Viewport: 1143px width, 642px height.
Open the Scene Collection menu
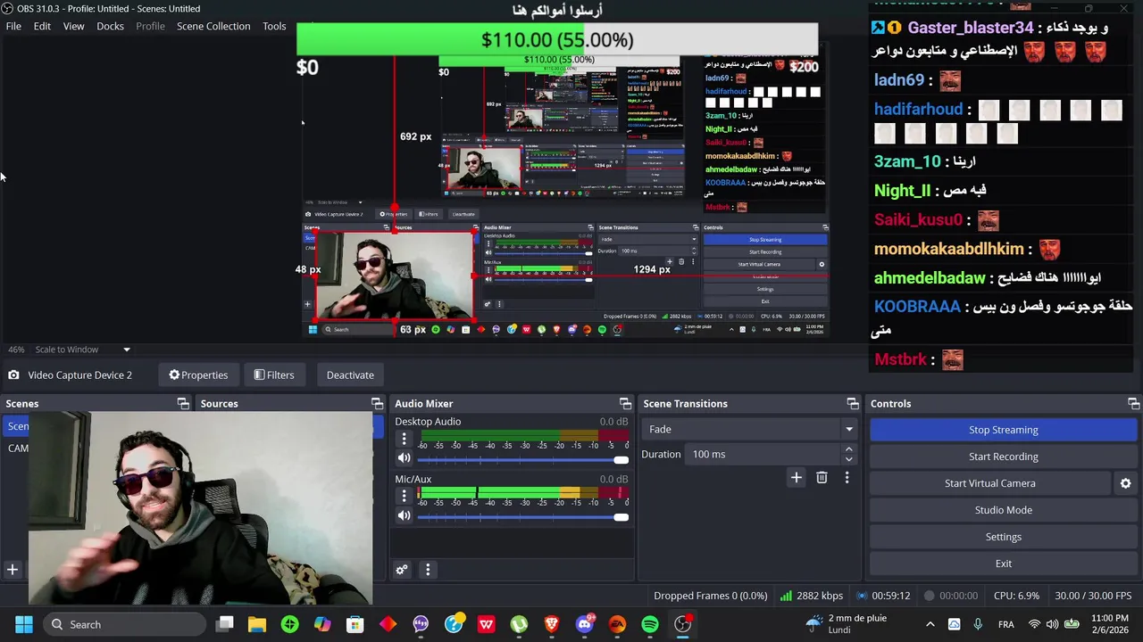213,26
